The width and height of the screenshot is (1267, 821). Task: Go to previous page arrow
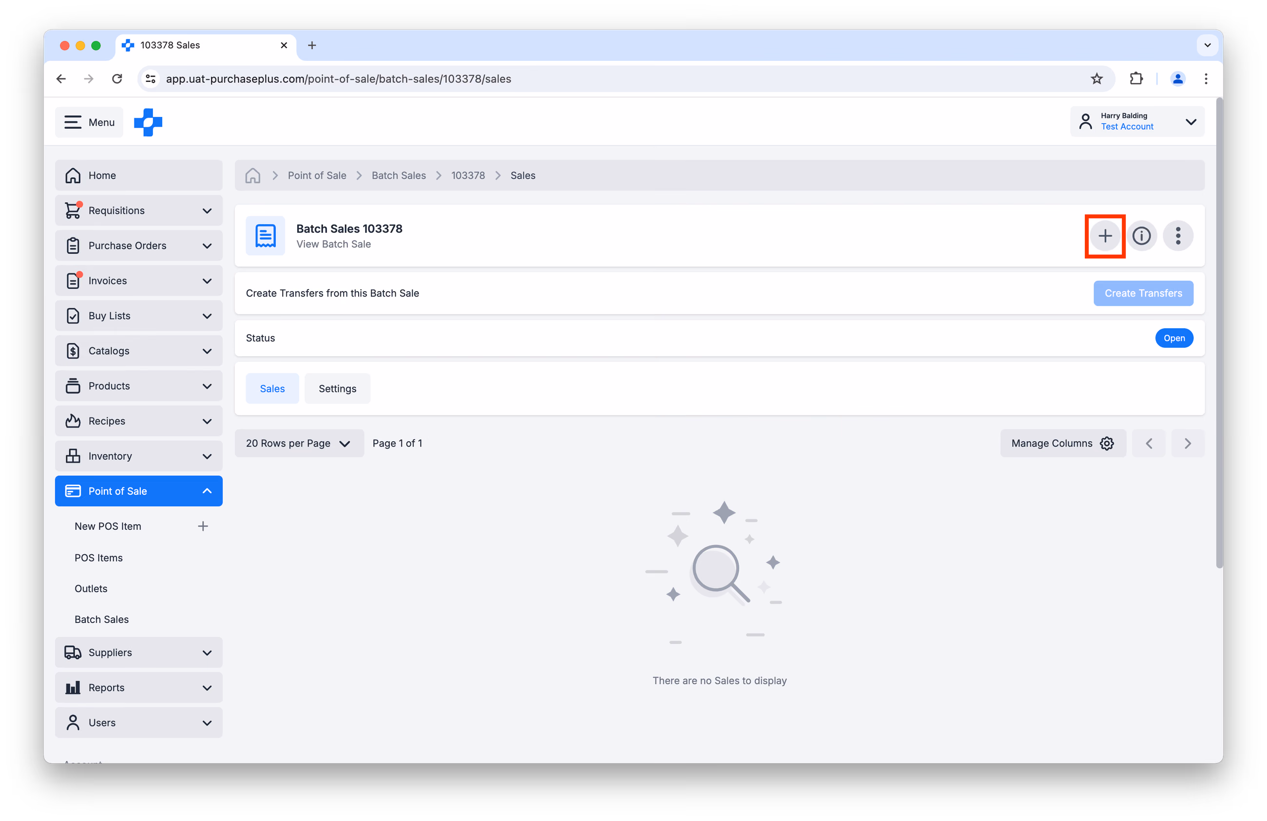1148,443
